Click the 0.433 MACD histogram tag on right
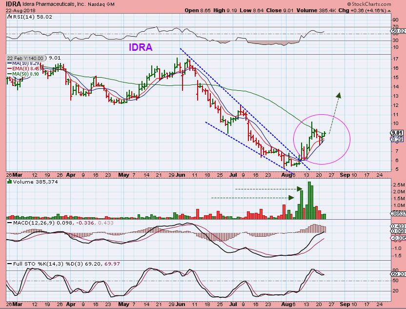This screenshot has width=406, height=309. 399,227
